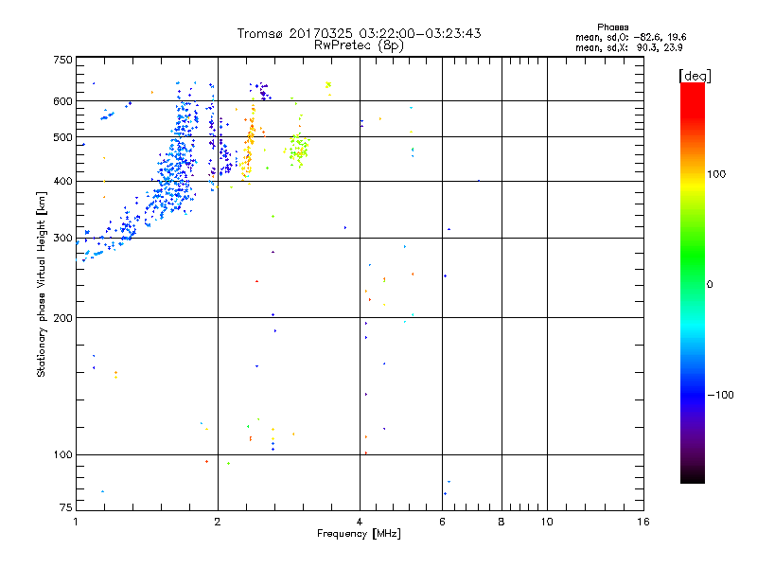Click the green data cluster near 3 MHz
Image resolution: width=757 pixels, height=568 pixels.
pyautogui.click(x=299, y=149)
